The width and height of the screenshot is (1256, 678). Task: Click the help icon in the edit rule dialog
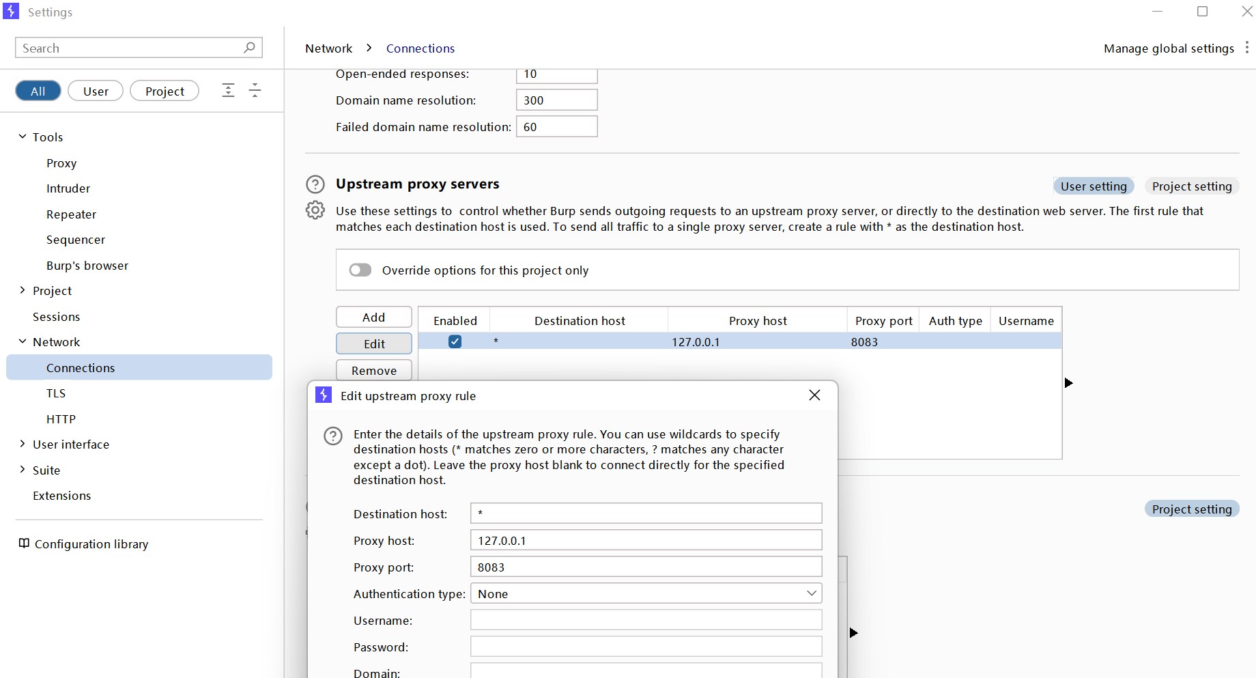[x=333, y=436]
